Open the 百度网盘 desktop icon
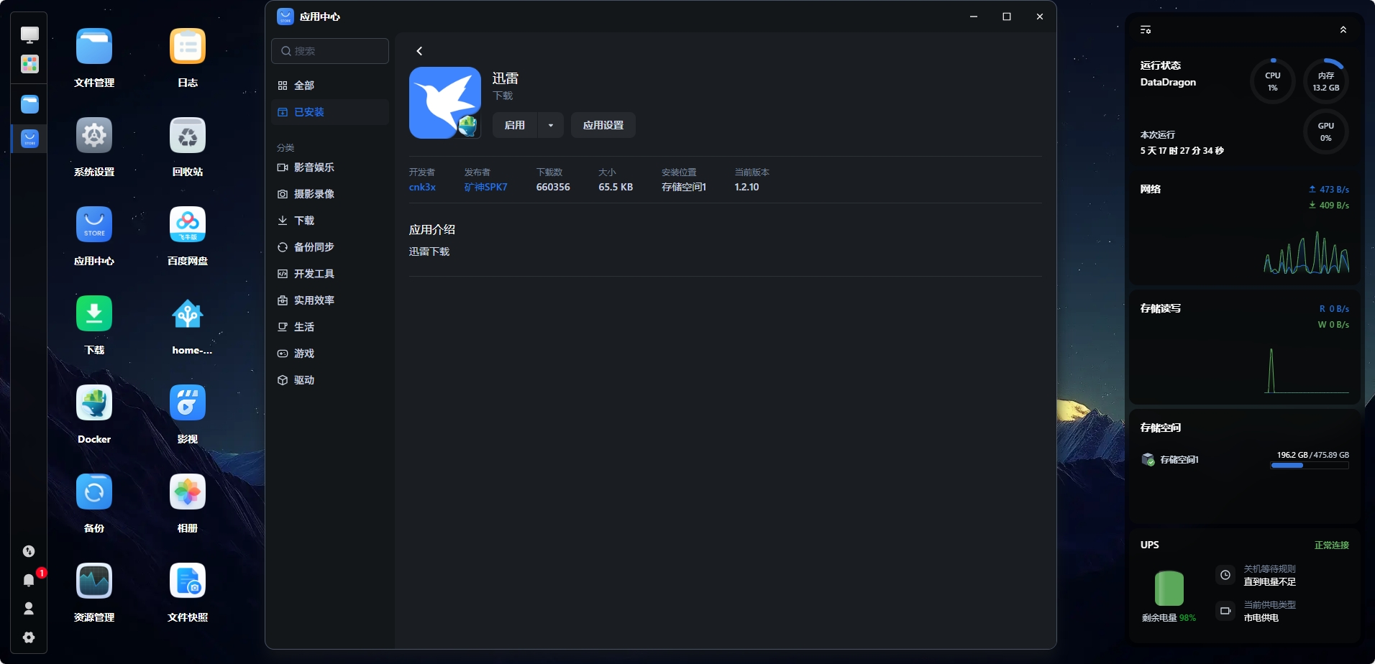 (x=188, y=225)
